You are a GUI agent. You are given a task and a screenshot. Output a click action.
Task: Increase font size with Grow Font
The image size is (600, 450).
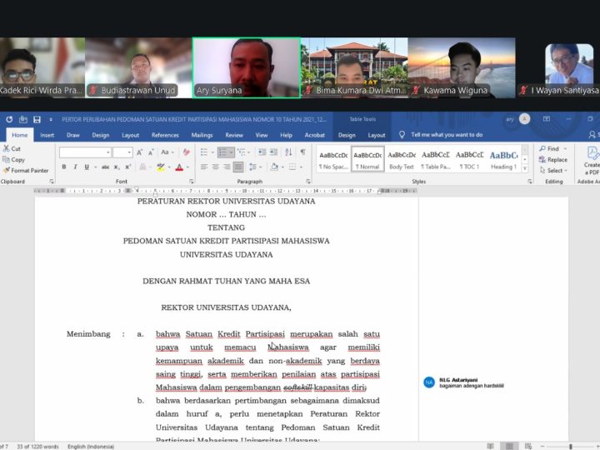click(140, 152)
